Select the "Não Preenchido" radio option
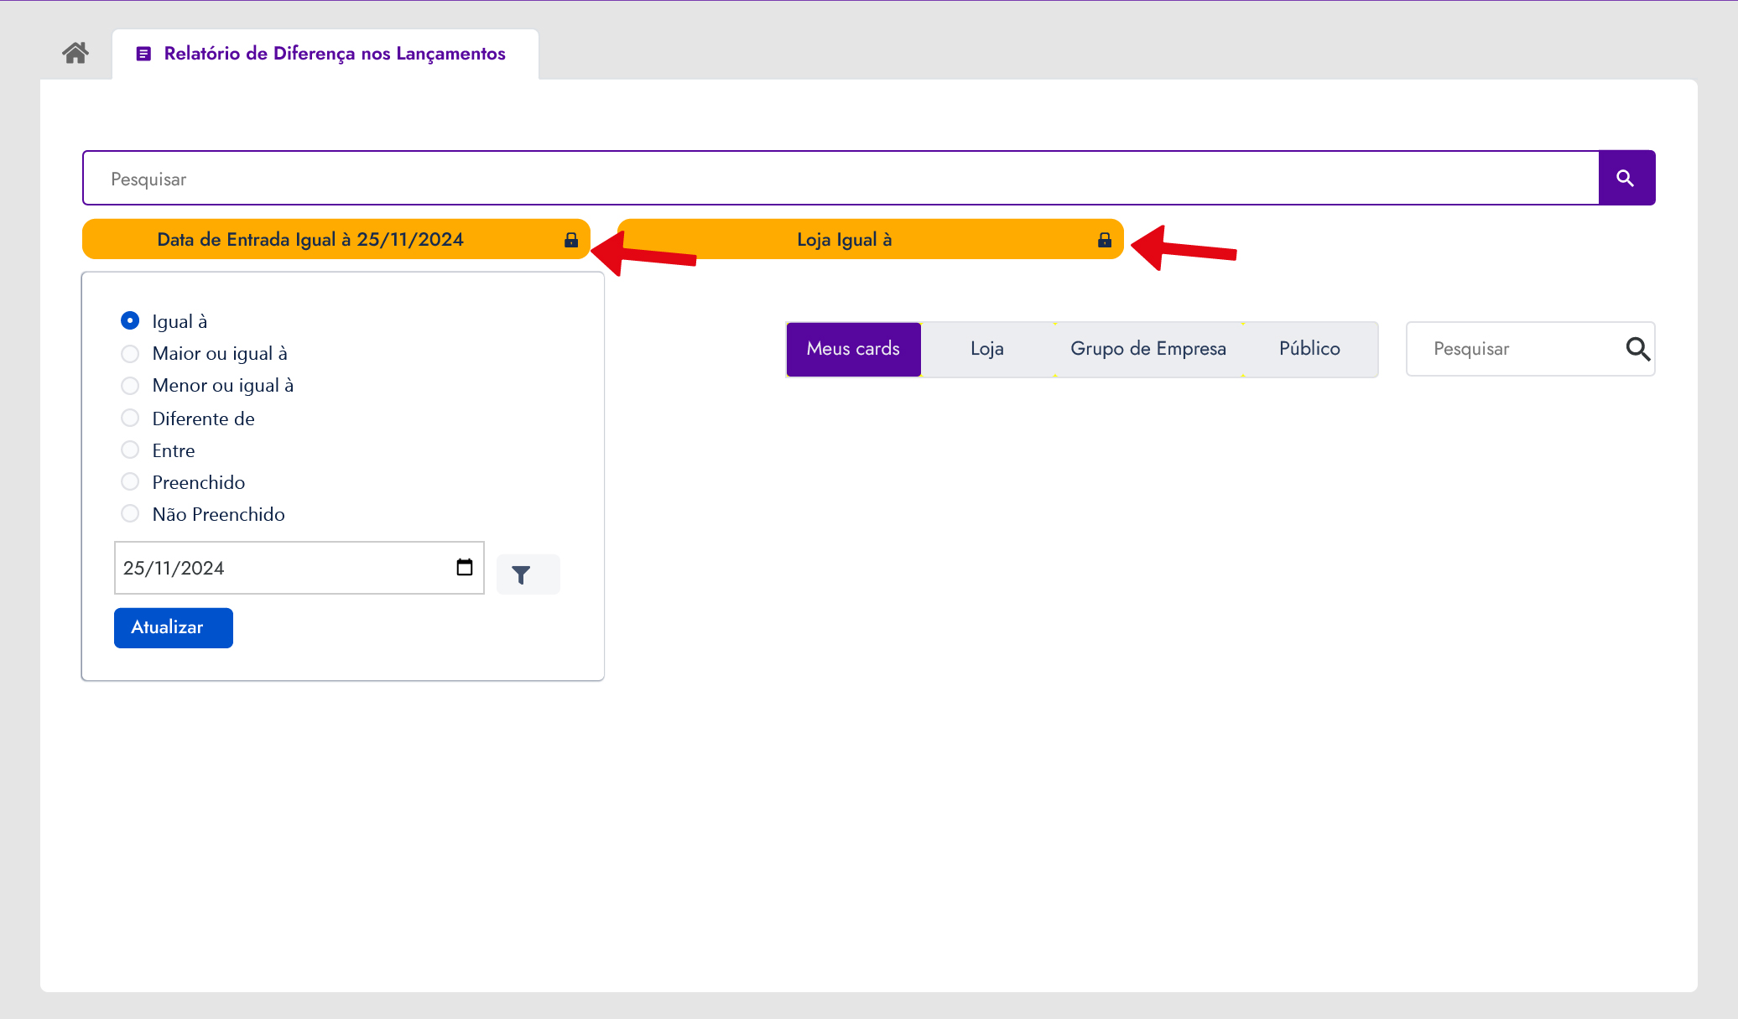This screenshot has height=1019, width=1738. pos(130,513)
